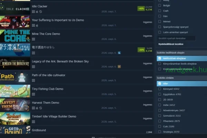Screen dimensions: 207x138
Task: Click Ingyenes next to Path of the idle cultivator
Action: [x=148, y=77]
